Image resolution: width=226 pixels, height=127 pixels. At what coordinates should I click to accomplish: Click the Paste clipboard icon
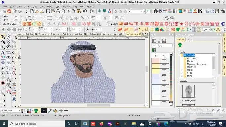79,11
